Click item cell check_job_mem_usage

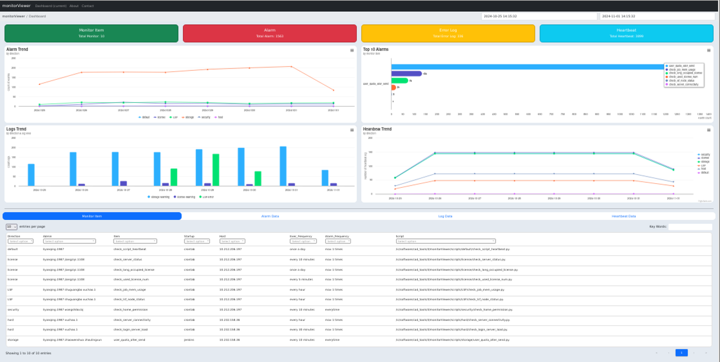[x=129, y=289]
